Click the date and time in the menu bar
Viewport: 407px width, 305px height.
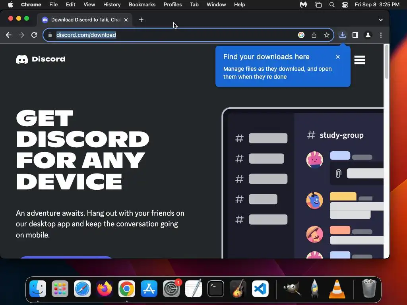pyautogui.click(x=377, y=4)
